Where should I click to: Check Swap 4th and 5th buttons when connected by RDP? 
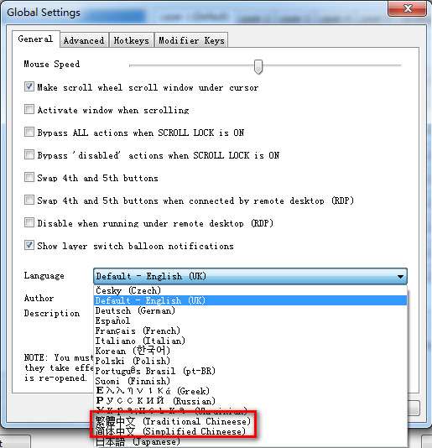[29, 200]
